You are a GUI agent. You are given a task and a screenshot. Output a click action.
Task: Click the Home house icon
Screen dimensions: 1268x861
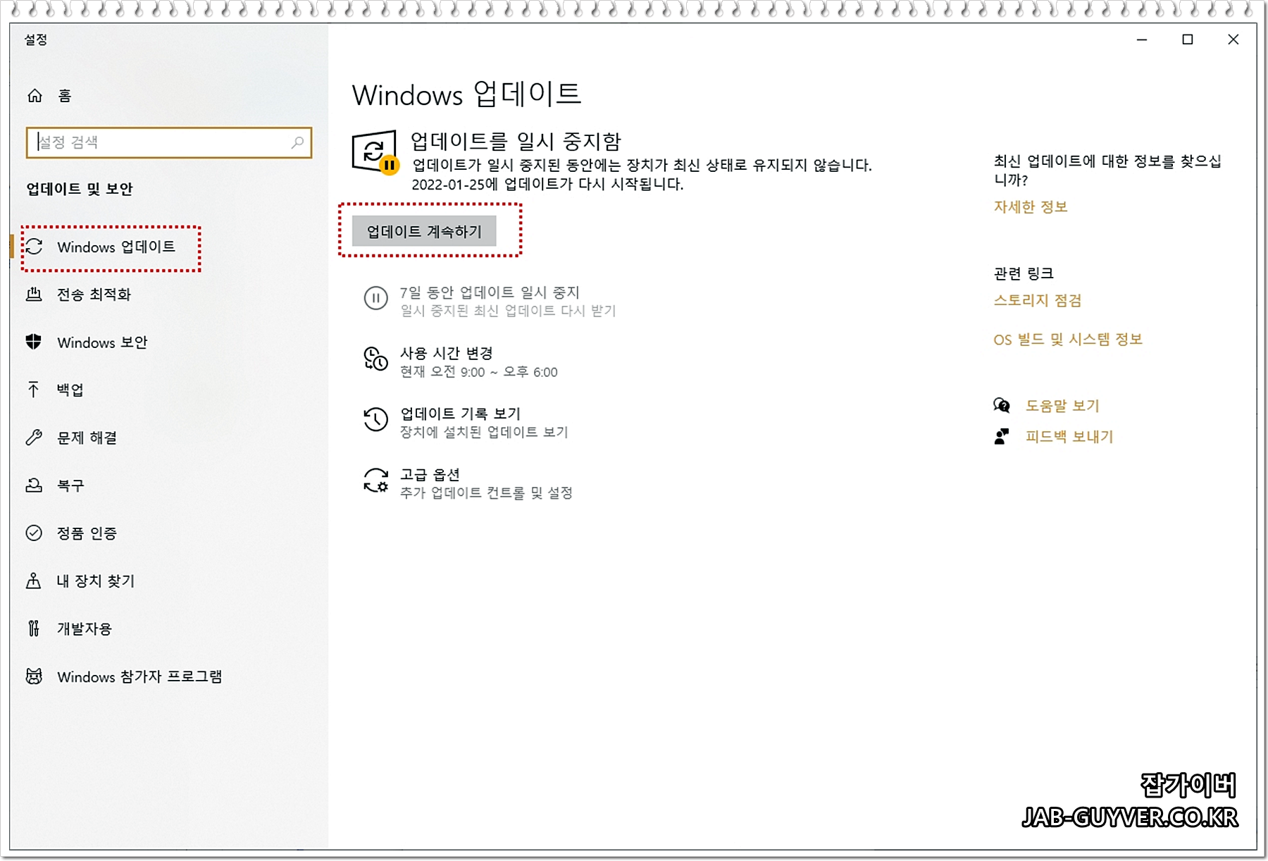[x=35, y=96]
